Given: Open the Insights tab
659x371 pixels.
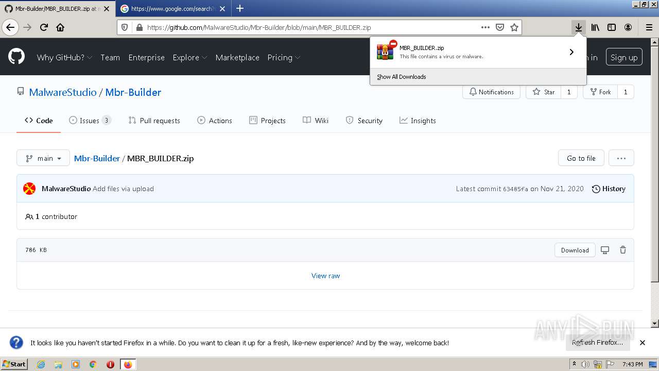Looking at the screenshot, I should 418,121.
